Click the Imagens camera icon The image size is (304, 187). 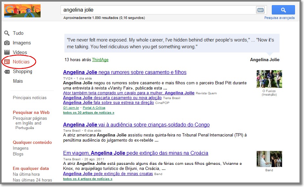(x=7, y=43)
